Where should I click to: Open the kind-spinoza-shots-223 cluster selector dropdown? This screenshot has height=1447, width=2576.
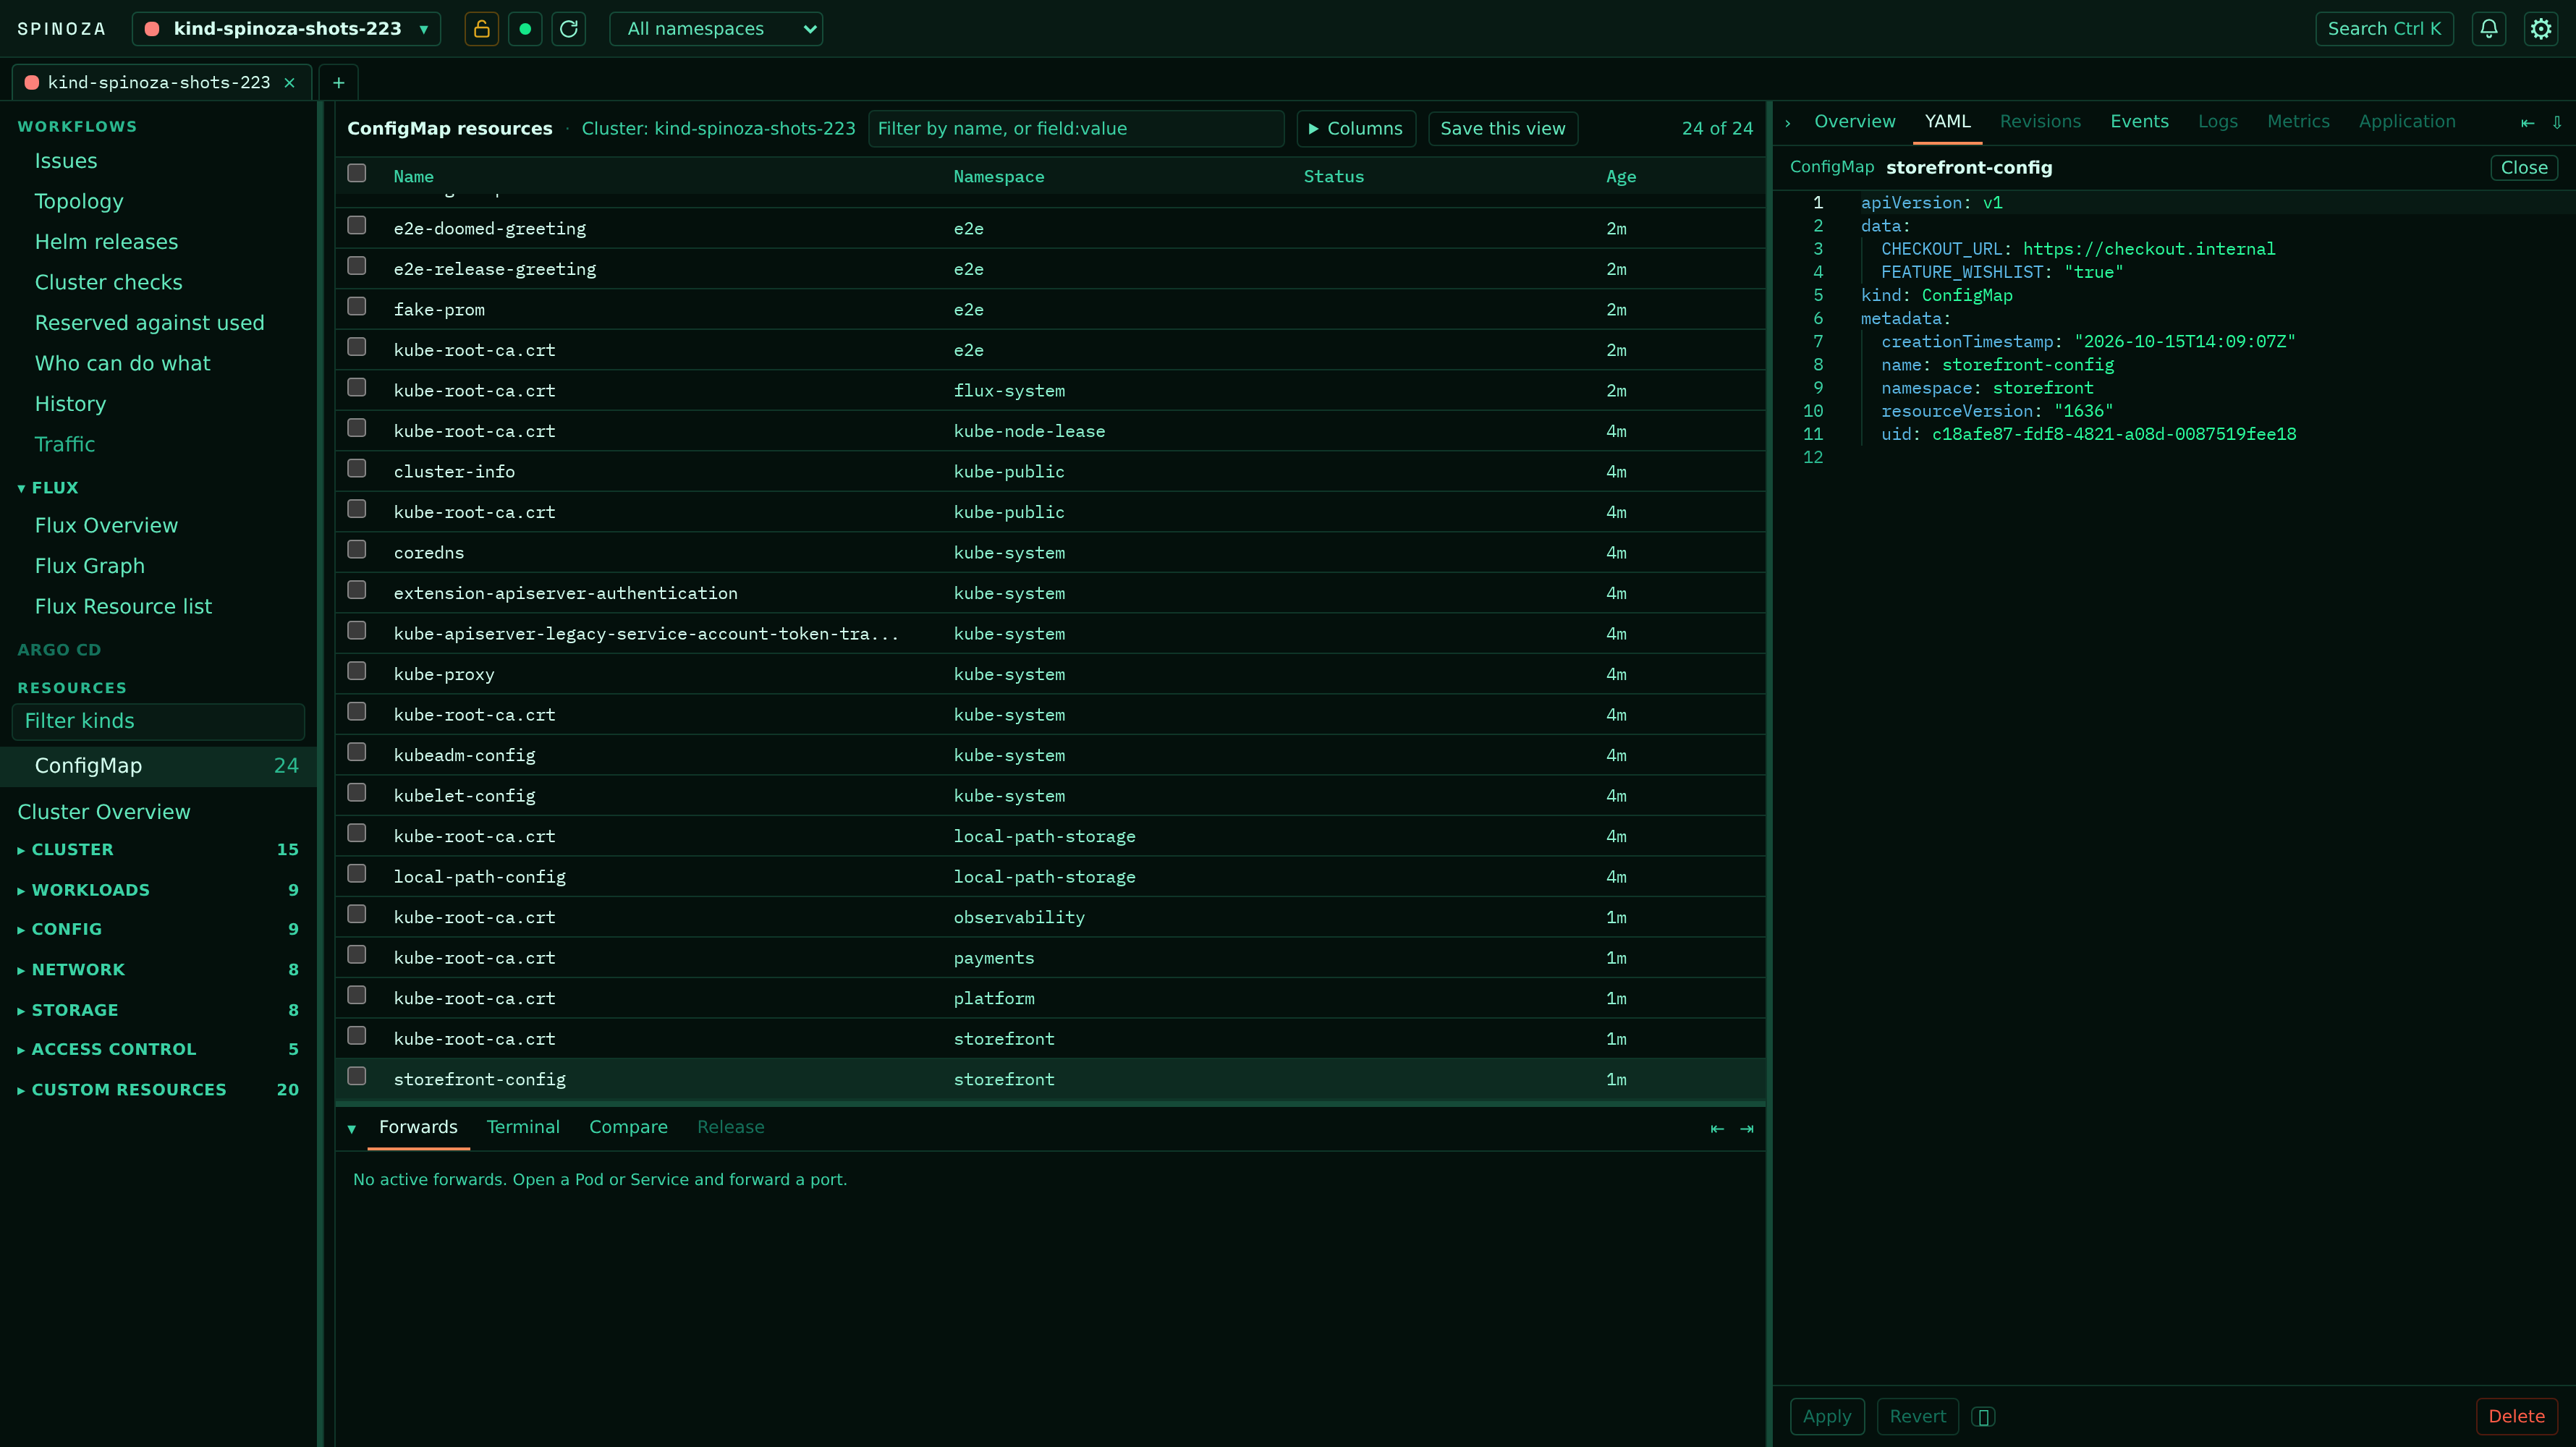(286, 29)
